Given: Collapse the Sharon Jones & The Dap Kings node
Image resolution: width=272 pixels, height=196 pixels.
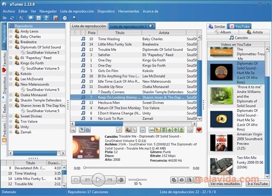Looking at the screenshot, I should pyautogui.click(x=11, y=105).
